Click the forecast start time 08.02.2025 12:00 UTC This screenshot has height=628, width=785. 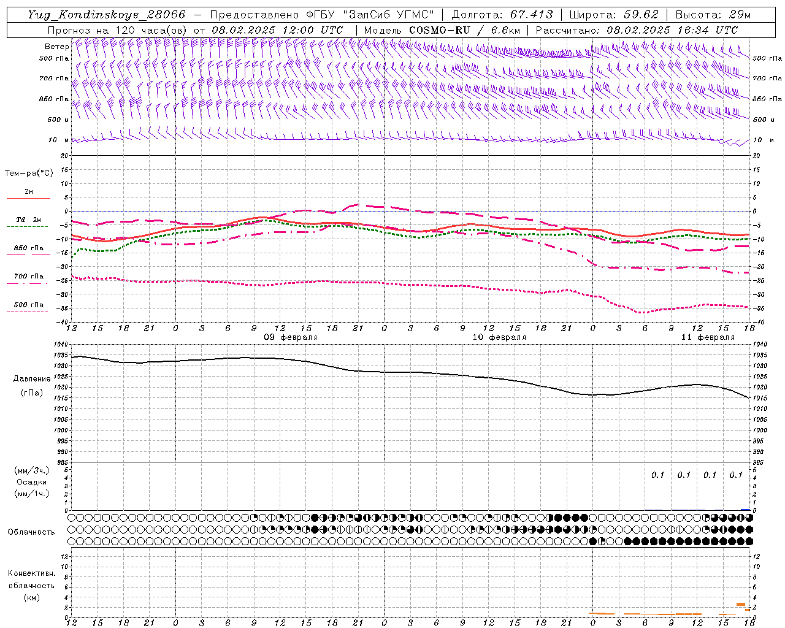pos(278,30)
